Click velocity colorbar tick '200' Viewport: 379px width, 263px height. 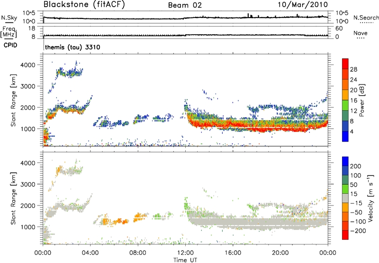click(356, 166)
